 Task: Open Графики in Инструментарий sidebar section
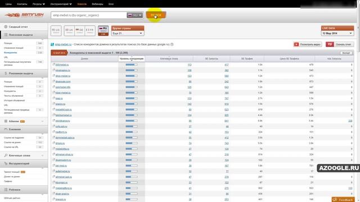[8, 181]
